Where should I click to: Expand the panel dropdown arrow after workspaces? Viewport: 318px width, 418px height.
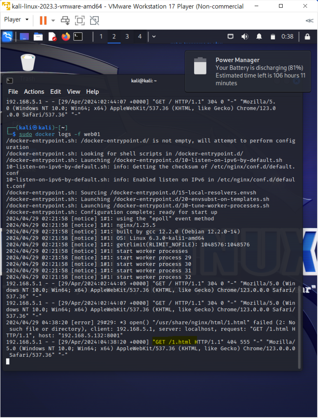point(154,37)
